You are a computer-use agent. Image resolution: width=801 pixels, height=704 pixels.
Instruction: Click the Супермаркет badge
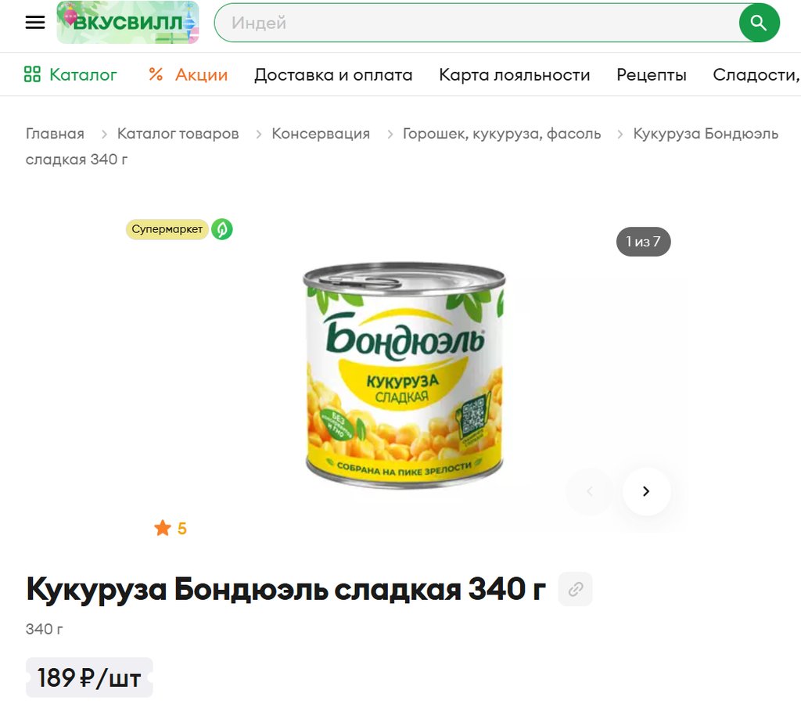[167, 229]
